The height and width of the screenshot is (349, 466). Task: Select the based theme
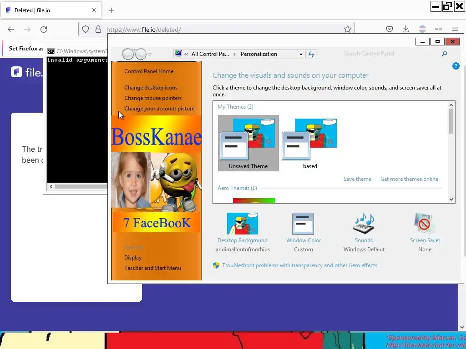pos(309,143)
